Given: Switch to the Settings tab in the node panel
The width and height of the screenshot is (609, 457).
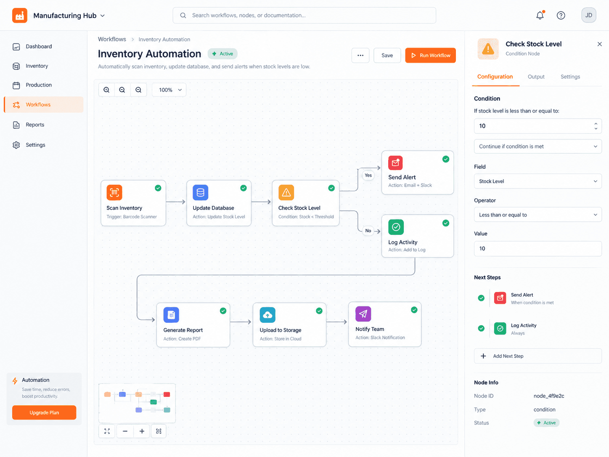Looking at the screenshot, I should (570, 77).
